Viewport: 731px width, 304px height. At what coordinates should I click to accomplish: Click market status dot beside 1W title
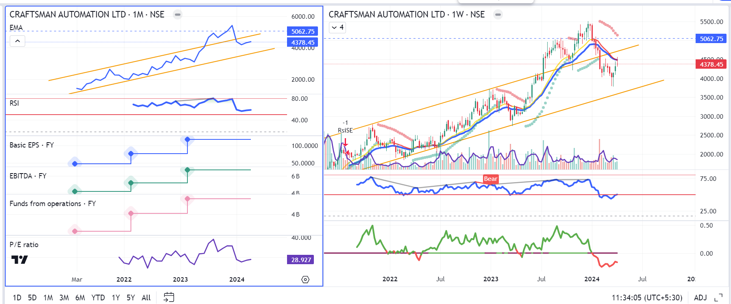498,15
